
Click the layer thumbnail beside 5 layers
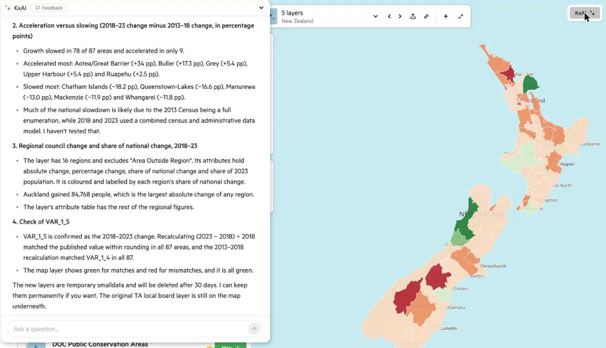pyautogui.click(x=274, y=17)
